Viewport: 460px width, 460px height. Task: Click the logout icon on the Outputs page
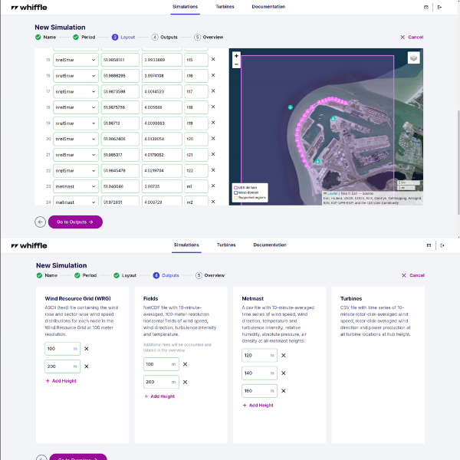(x=442, y=245)
